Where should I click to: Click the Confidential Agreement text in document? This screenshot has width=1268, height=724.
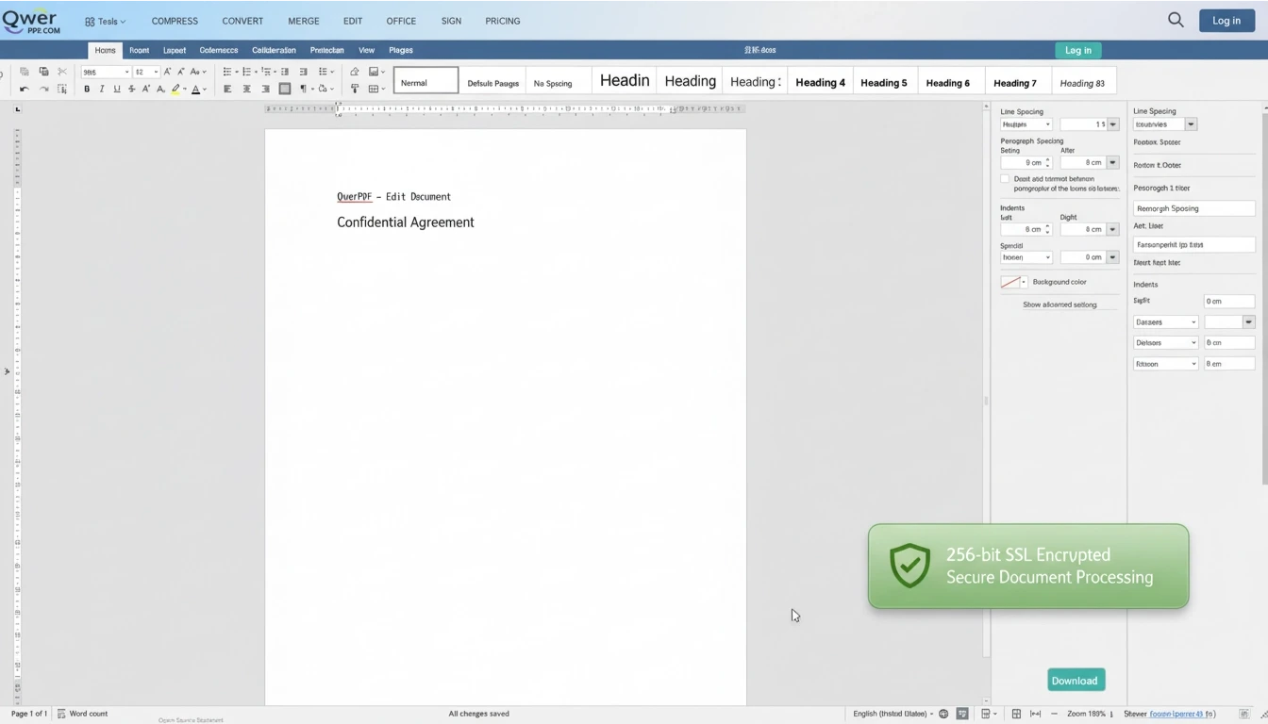coord(406,222)
